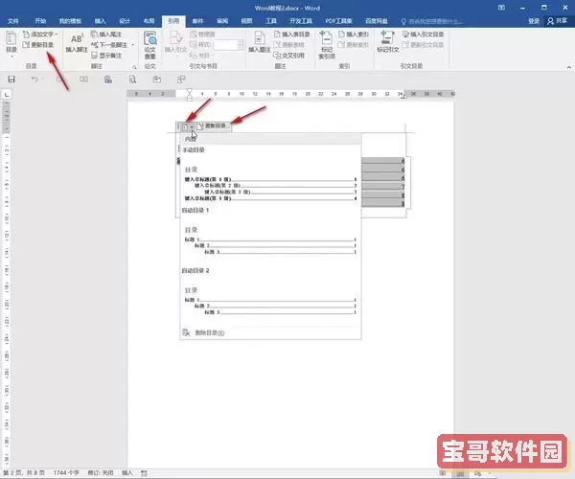Click the Save icon in quick access toolbar
This screenshot has width=575, height=479.
coord(11,80)
